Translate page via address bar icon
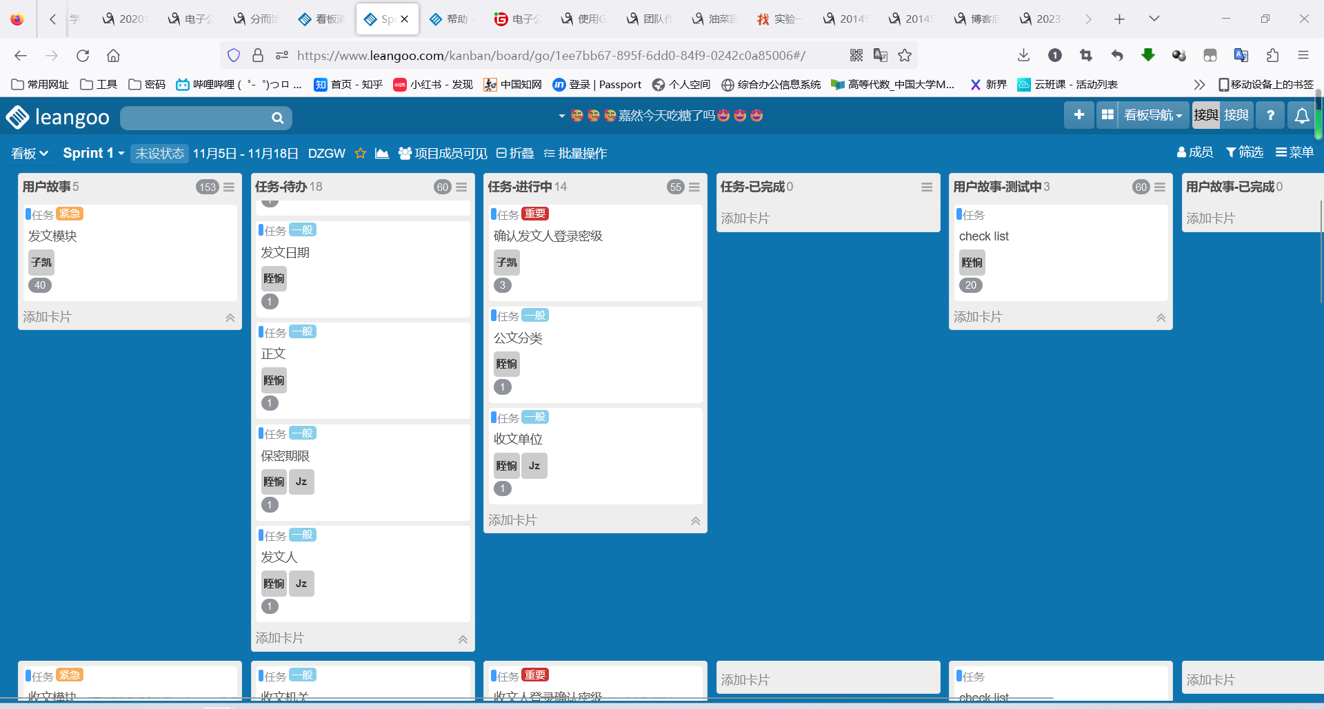 (881, 56)
